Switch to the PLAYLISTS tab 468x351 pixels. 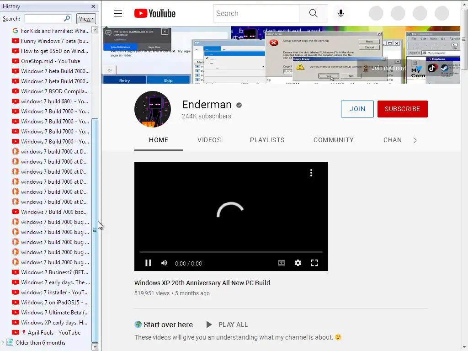tap(267, 140)
